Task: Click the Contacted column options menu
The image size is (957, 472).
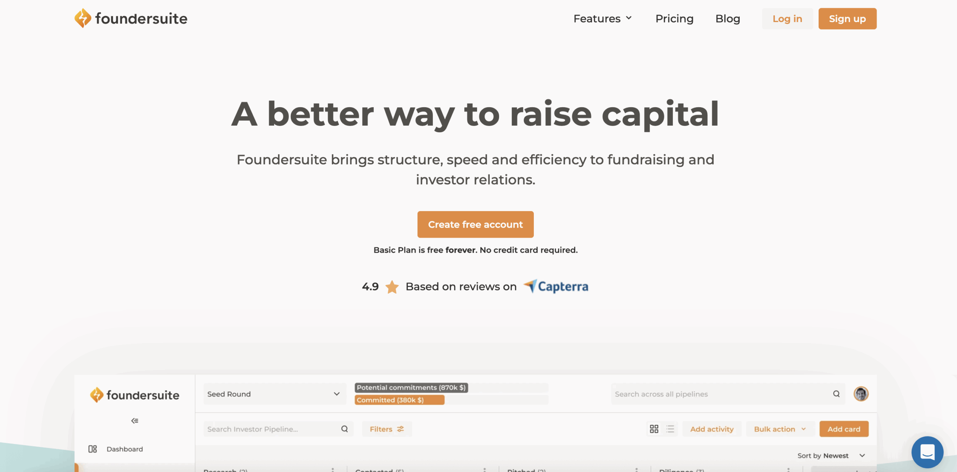Action: tap(485, 469)
